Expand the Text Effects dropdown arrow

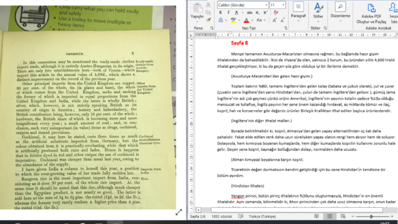pyautogui.click(x=226, y=20)
